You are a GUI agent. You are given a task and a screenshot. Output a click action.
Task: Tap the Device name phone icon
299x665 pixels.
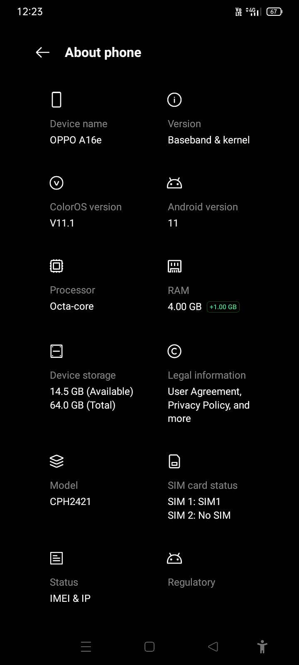[56, 100]
